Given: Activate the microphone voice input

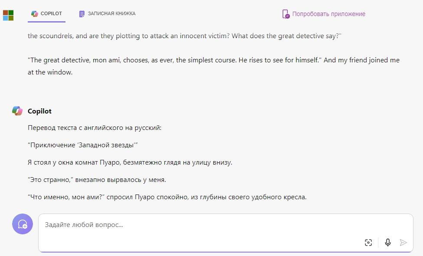Looking at the screenshot, I should coord(387,243).
